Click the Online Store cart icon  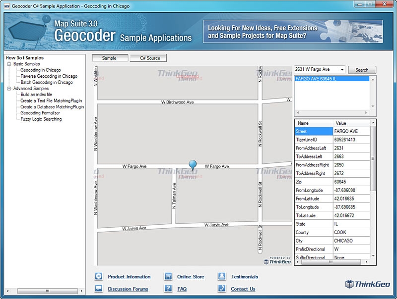168,276
